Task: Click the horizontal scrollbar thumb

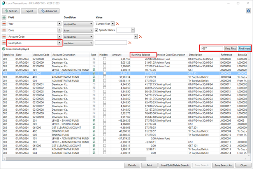Action: [76, 159]
